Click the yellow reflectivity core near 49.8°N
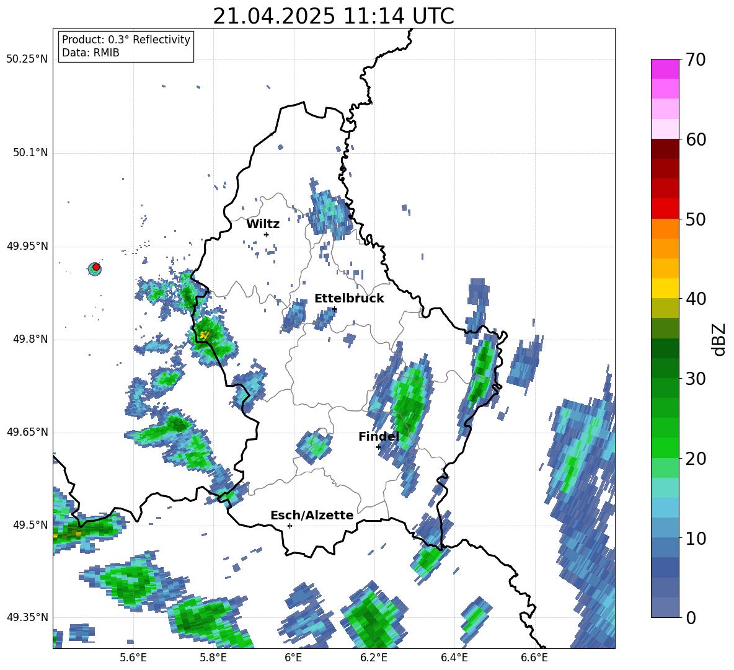The width and height of the screenshot is (734, 670). click(x=203, y=335)
